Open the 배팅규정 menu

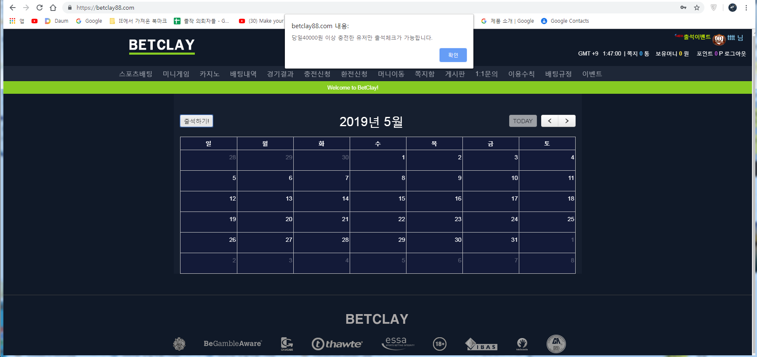point(558,74)
